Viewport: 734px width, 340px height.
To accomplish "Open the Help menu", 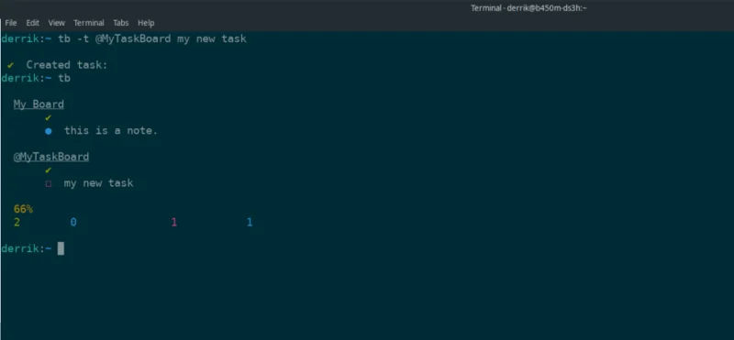I will coord(146,23).
